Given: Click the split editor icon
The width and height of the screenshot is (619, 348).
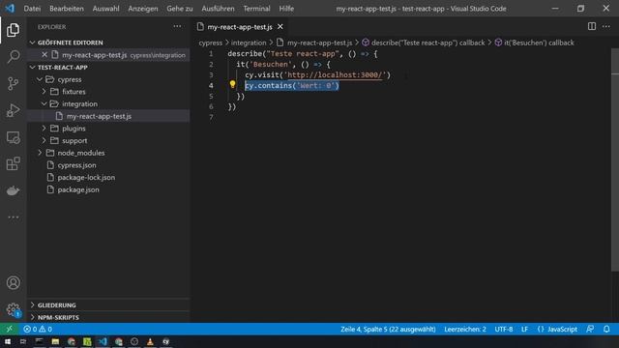Looking at the screenshot, I should [591, 26].
